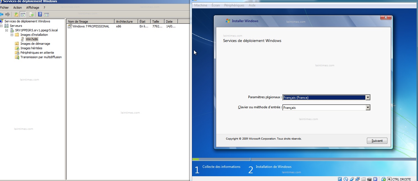Screen dimensions: 418x181
Task: Open the Action menu
Action: pyautogui.click(x=17, y=8)
